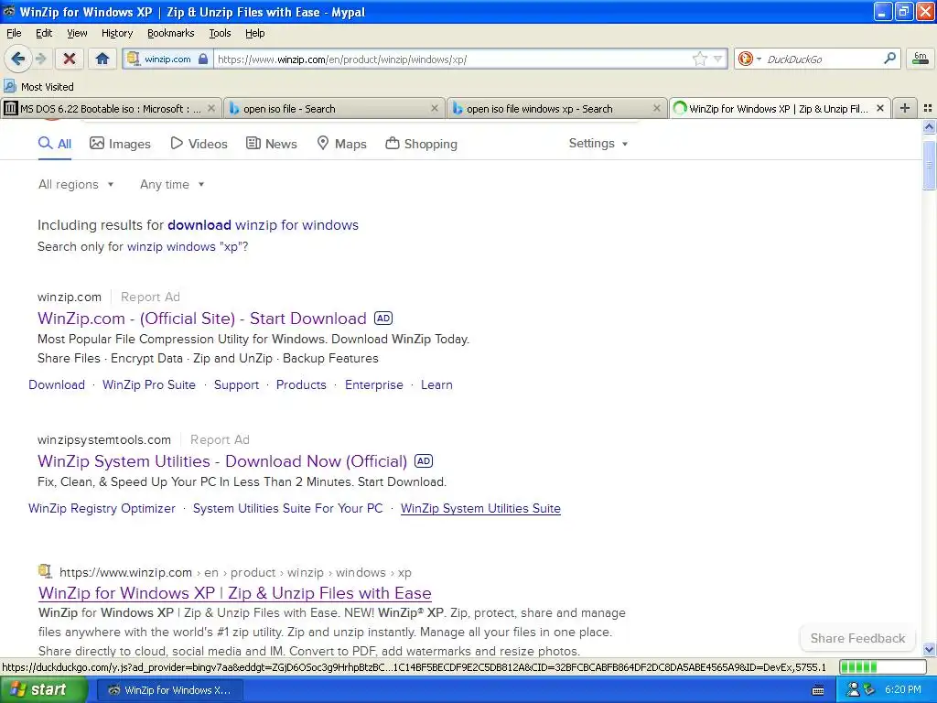
Task: Bookmark this page with the star
Action: tap(700, 59)
